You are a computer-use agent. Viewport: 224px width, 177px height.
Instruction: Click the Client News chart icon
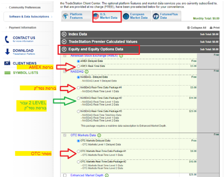coord(7,63)
